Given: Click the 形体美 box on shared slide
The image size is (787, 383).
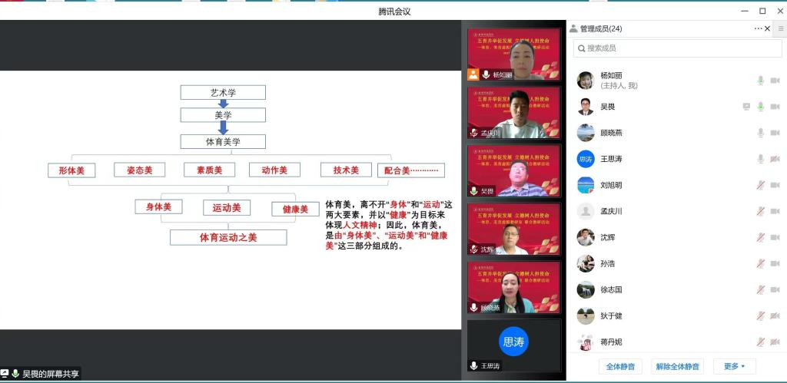Looking at the screenshot, I should [x=71, y=170].
